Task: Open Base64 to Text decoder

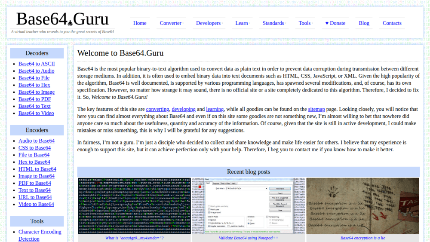Action: 34,106
